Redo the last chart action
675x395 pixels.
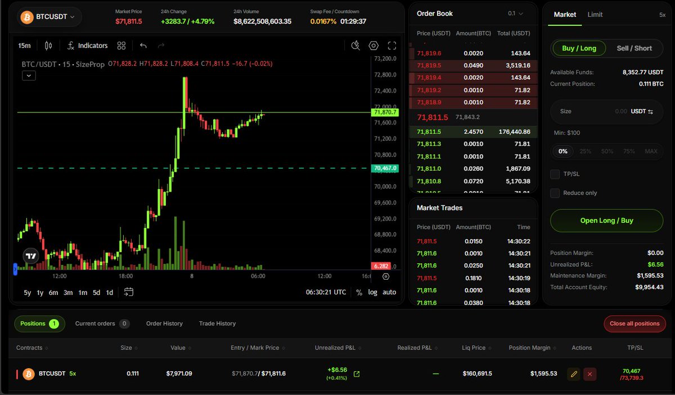pyautogui.click(x=161, y=46)
